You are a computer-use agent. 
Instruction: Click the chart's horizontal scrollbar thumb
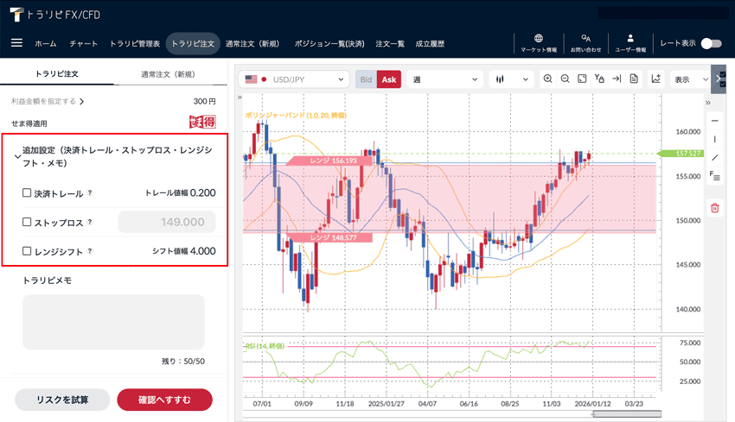627,413
